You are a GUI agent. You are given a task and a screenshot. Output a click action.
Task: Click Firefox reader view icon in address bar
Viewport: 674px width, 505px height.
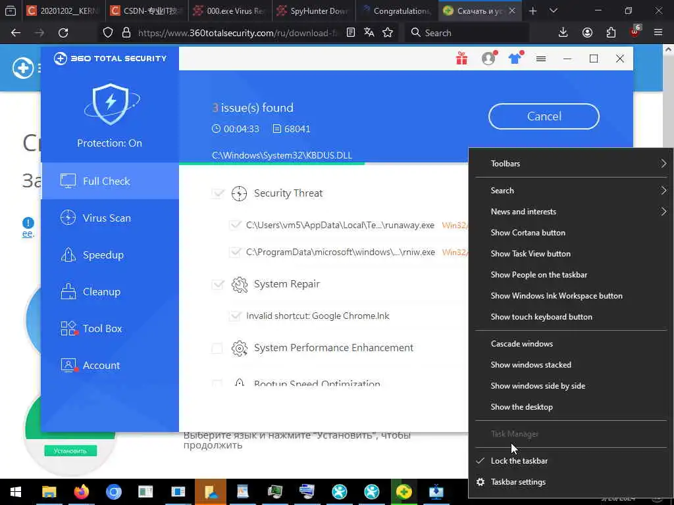click(x=351, y=33)
